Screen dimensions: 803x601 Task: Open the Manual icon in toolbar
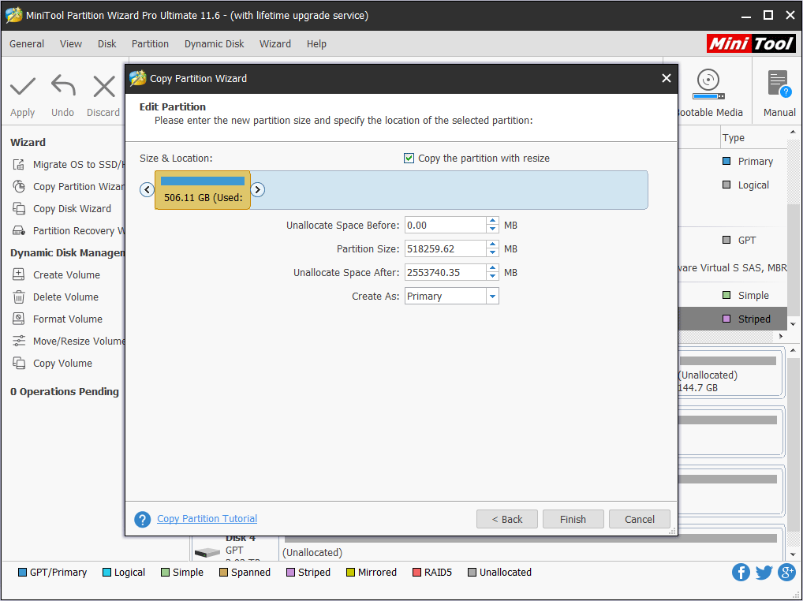pos(779,84)
